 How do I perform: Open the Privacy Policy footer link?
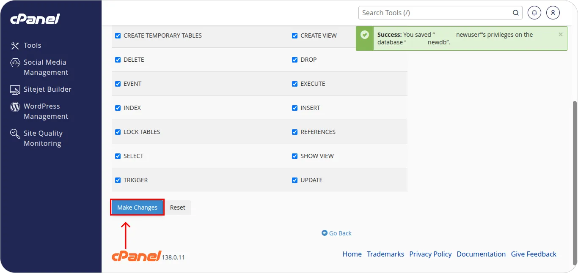coord(430,254)
